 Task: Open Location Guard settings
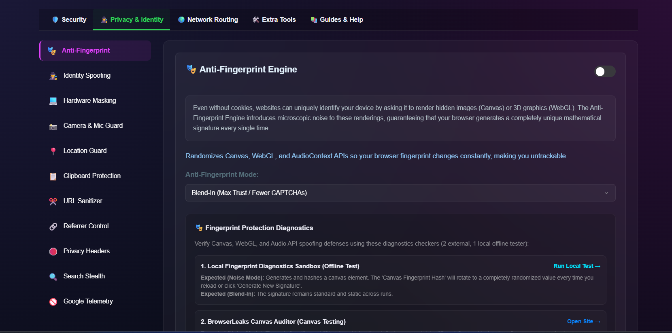click(x=95, y=151)
